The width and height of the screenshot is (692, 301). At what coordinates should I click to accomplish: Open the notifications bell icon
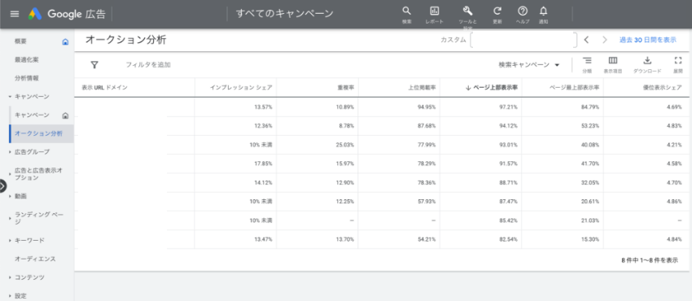pyautogui.click(x=544, y=11)
